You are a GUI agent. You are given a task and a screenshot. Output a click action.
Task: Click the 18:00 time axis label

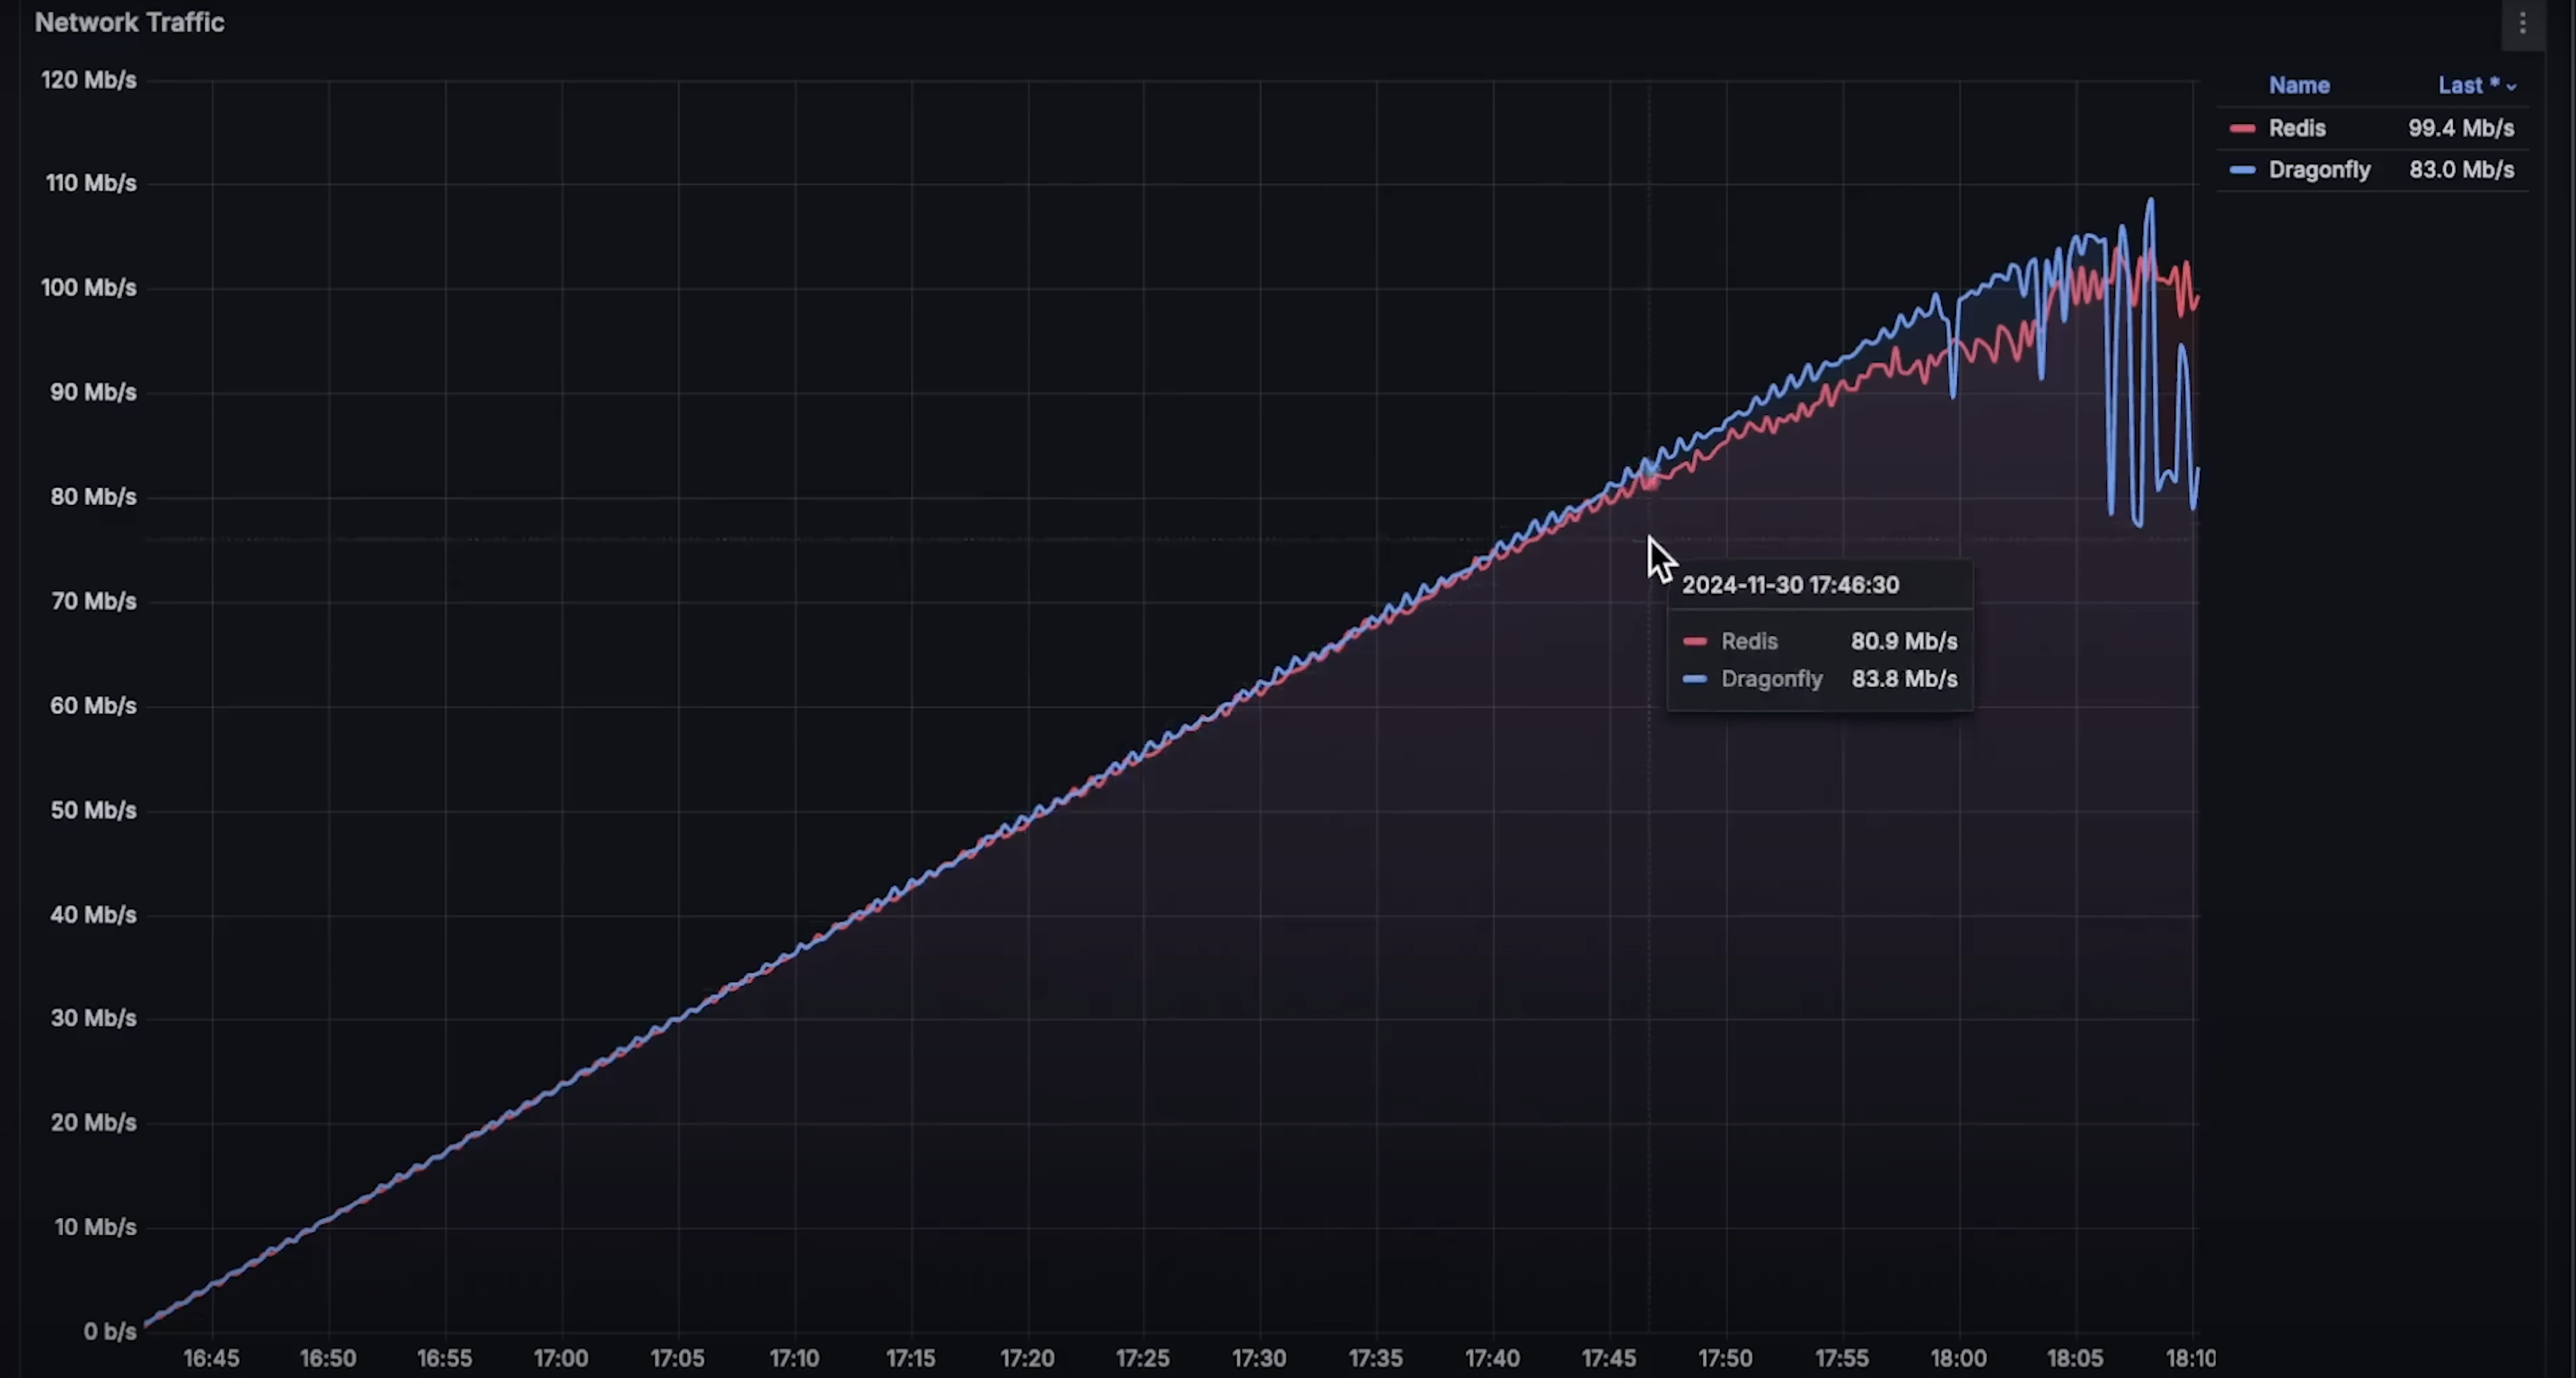pos(1958,1358)
